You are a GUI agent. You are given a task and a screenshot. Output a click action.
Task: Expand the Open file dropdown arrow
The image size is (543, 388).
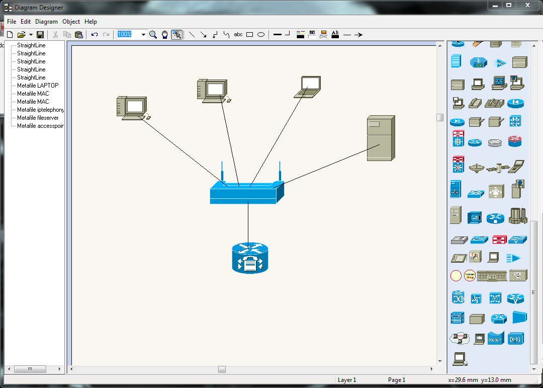point(31,35)
